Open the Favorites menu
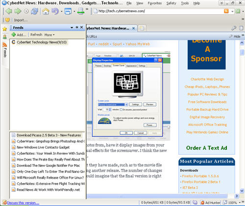The image size is (245, 206). [154, 3]
